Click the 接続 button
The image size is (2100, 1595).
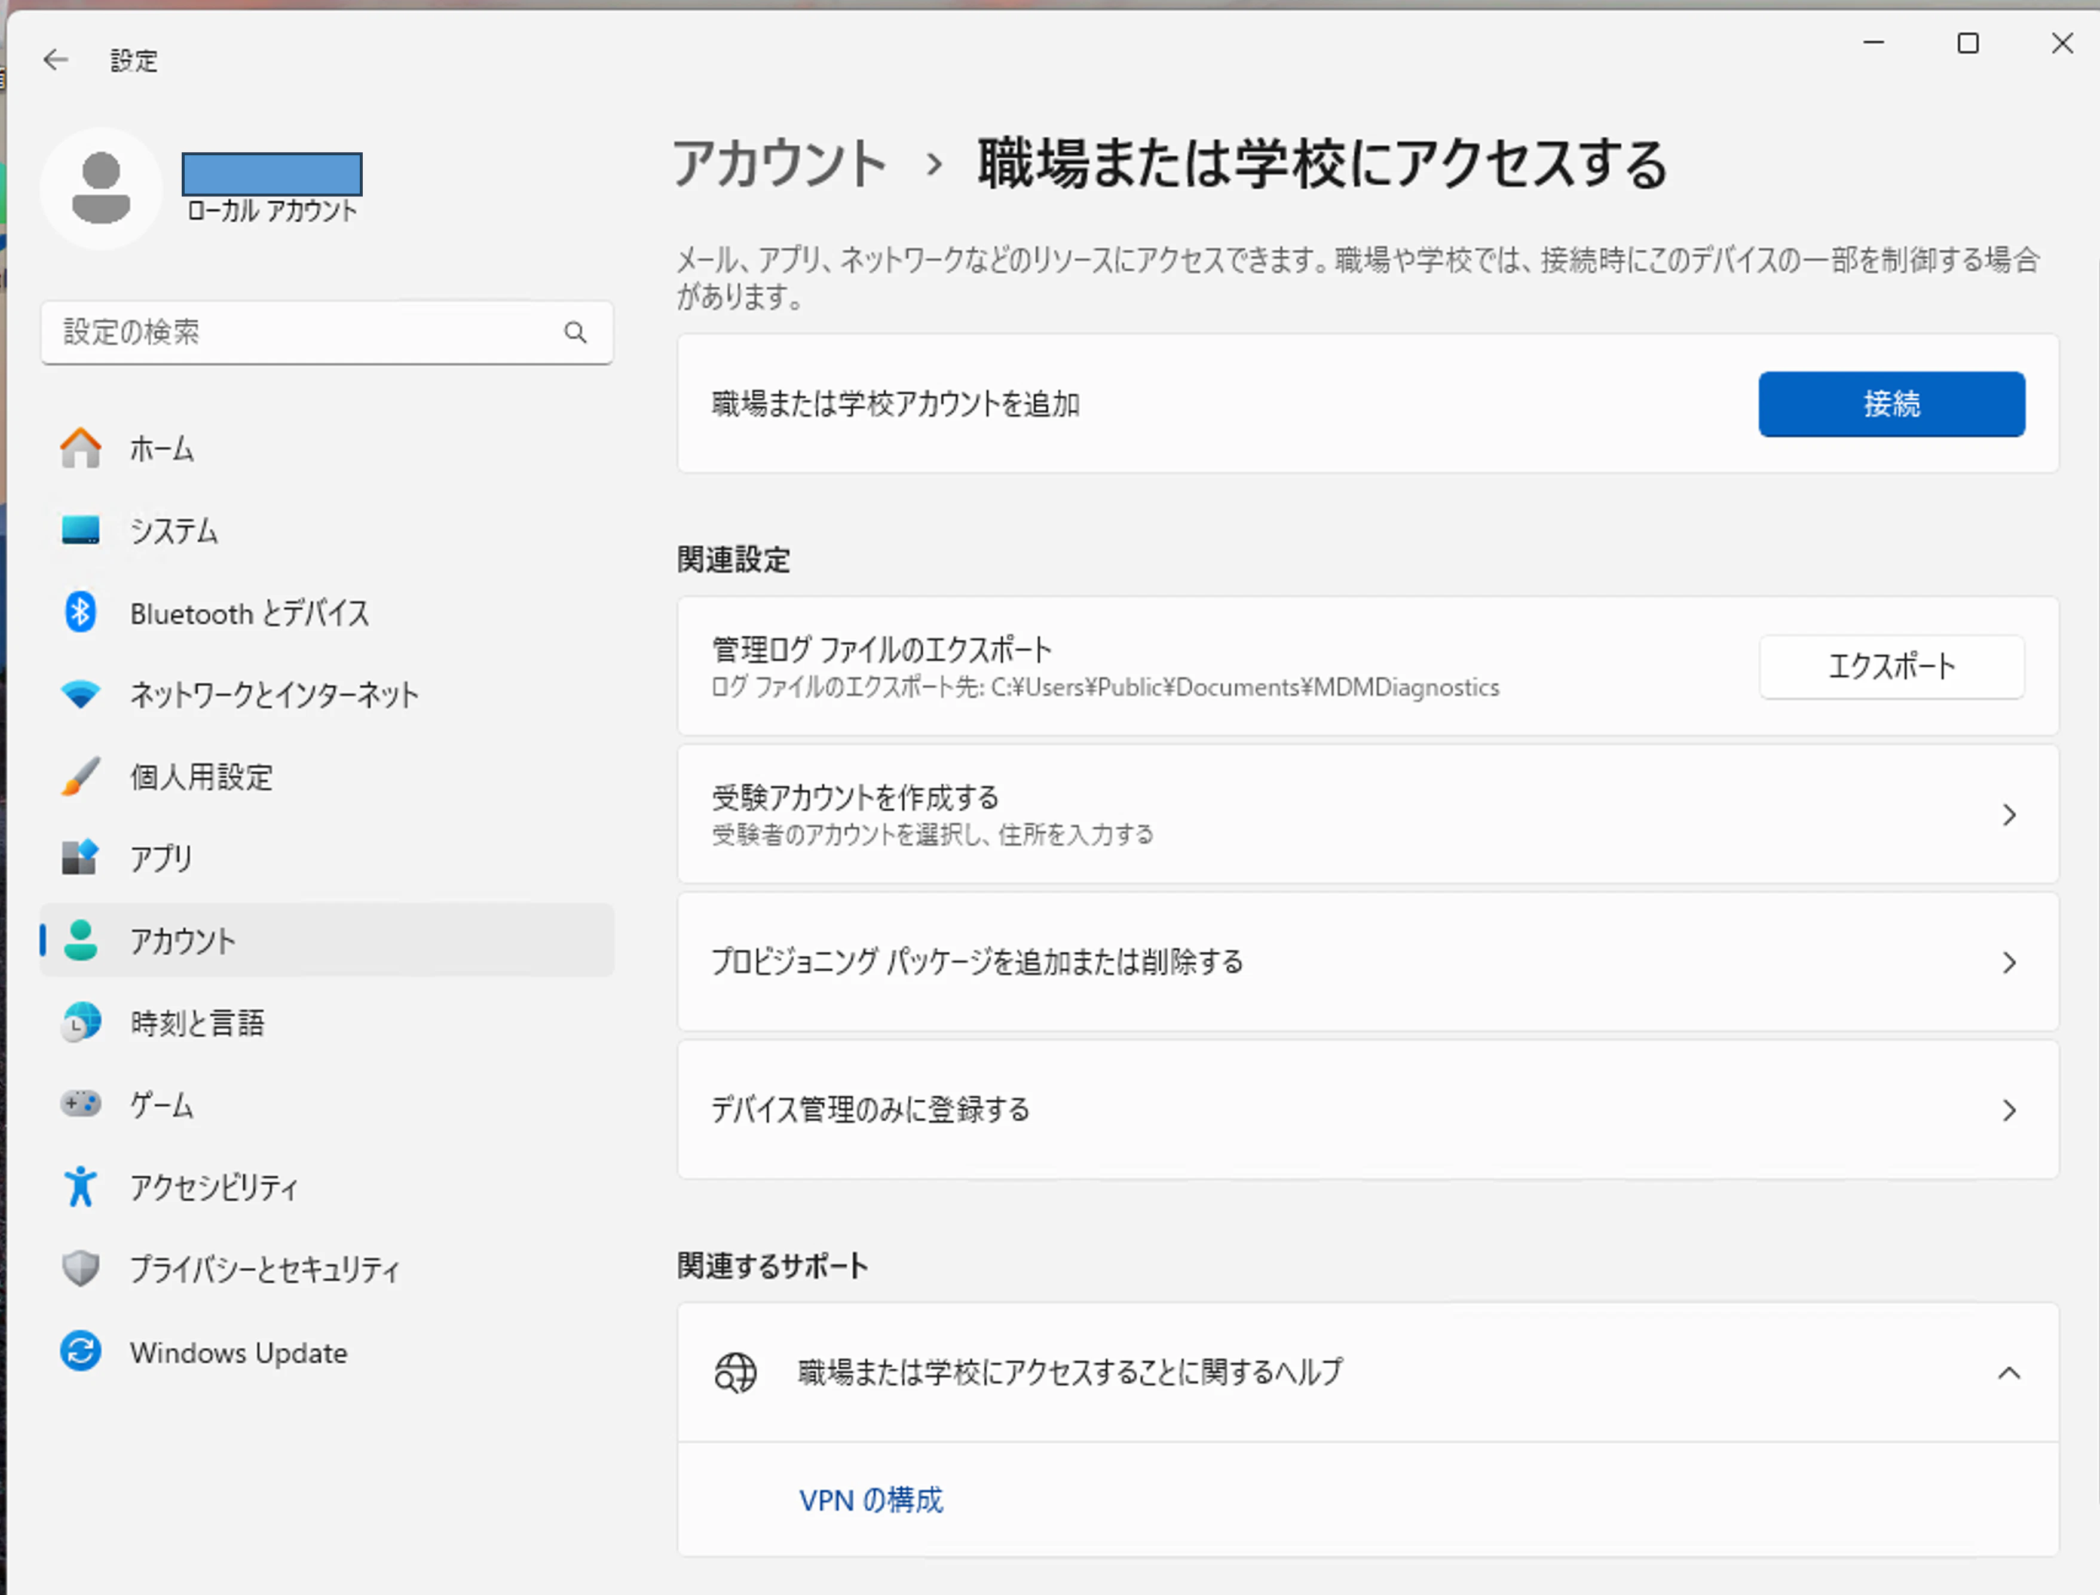1891,404
